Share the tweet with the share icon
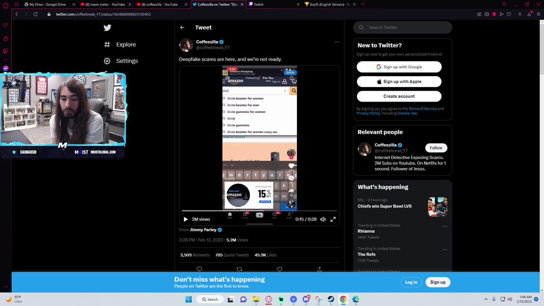 click(319, 269)
